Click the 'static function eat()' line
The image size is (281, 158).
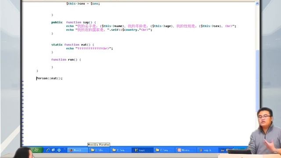(72, 45)
